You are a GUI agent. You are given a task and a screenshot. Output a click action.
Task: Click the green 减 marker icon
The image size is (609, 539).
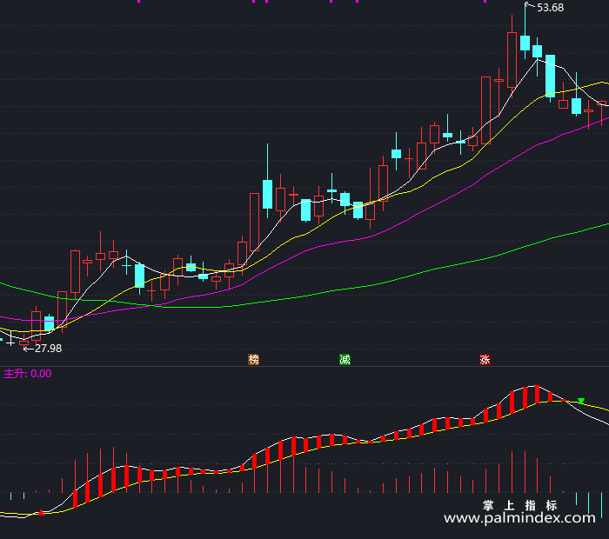click(345, 360)
